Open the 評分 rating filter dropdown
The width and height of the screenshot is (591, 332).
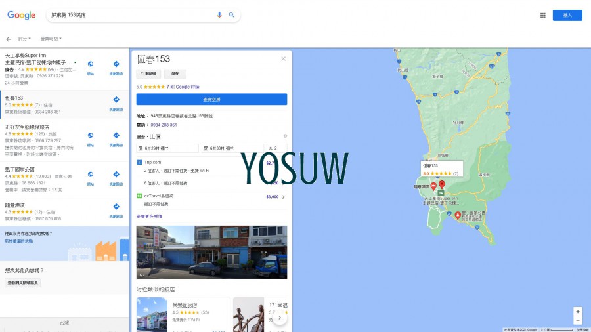[24, 39]
